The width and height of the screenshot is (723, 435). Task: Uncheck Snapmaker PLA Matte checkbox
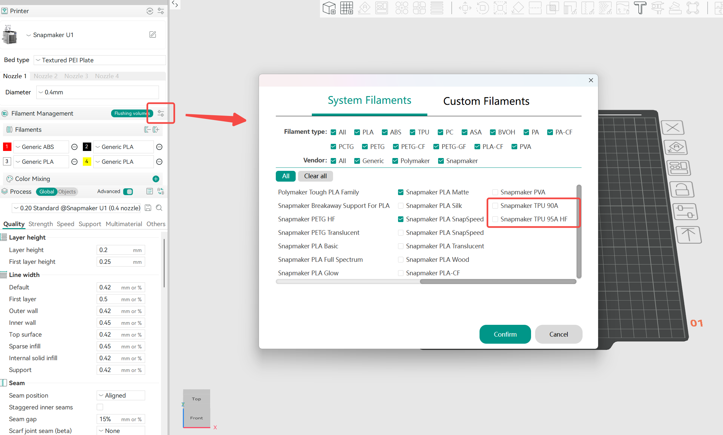pyautogui.click(x=401, y=192)
